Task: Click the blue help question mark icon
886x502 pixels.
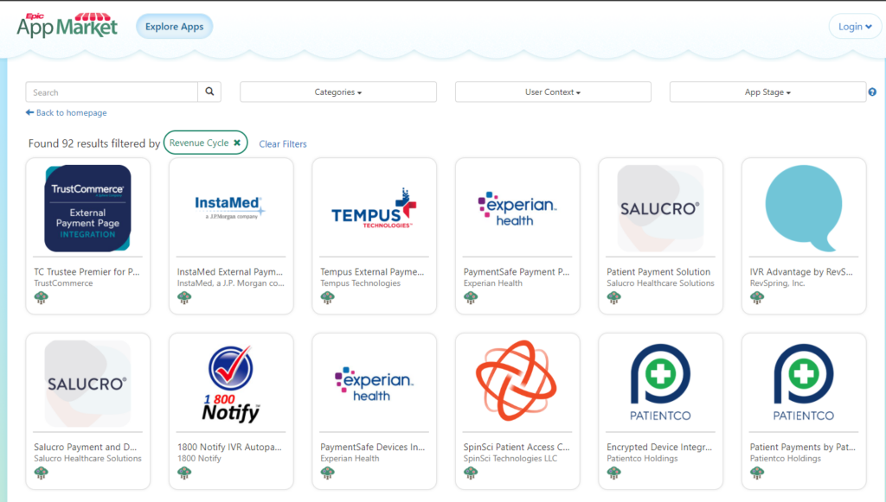Action: click(x=872, y=92)
